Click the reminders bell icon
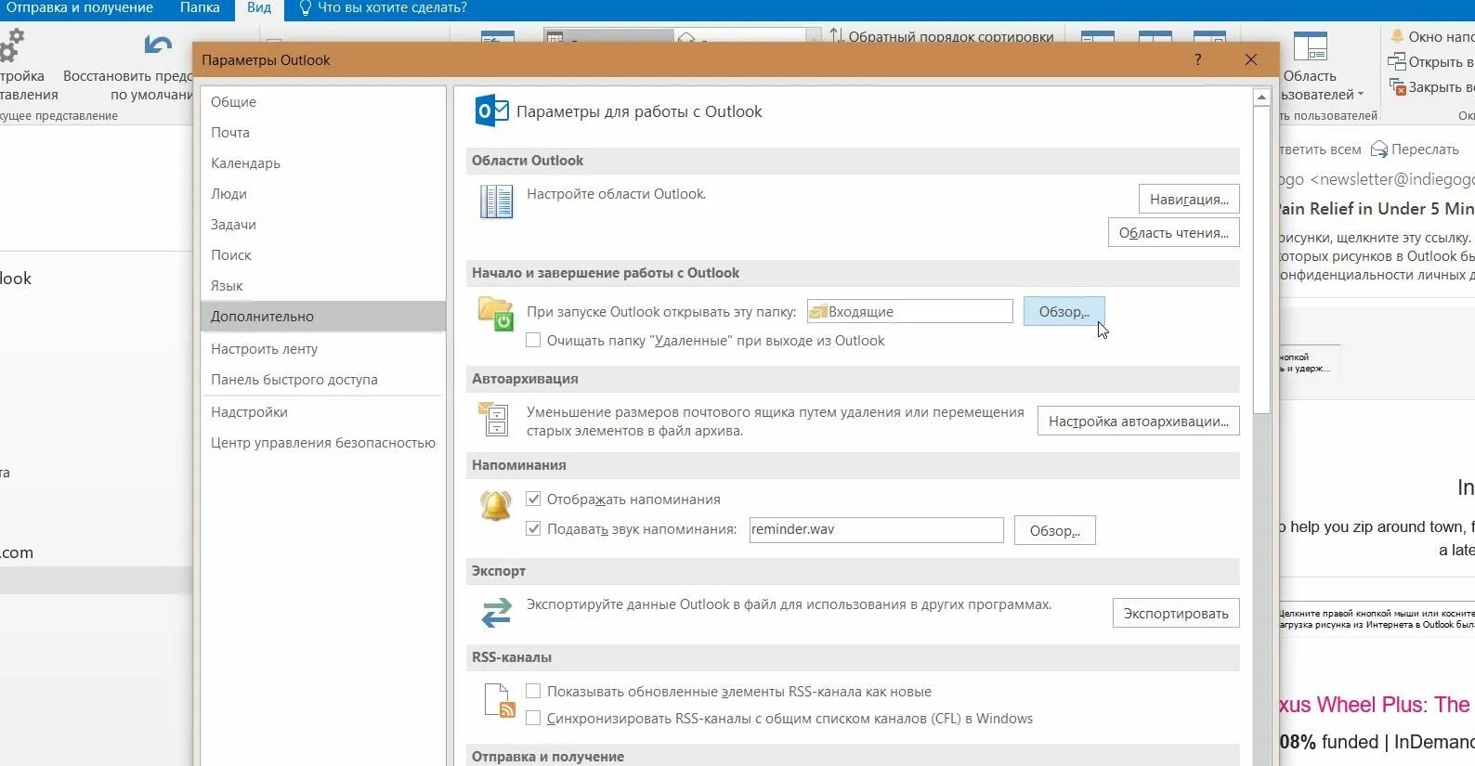This screenshot has width=1475, height=766. (x=496, y=505)
